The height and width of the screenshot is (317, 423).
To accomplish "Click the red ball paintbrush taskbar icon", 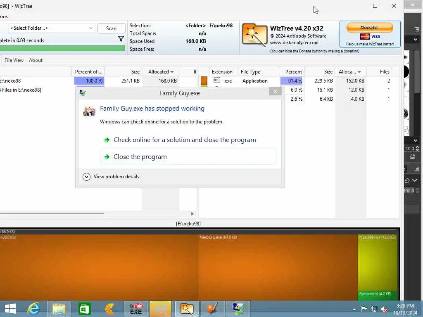I will [x=212, y=309].
